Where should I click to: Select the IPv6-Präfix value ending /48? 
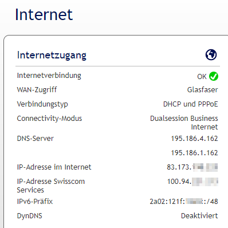[x=184, y=202]
